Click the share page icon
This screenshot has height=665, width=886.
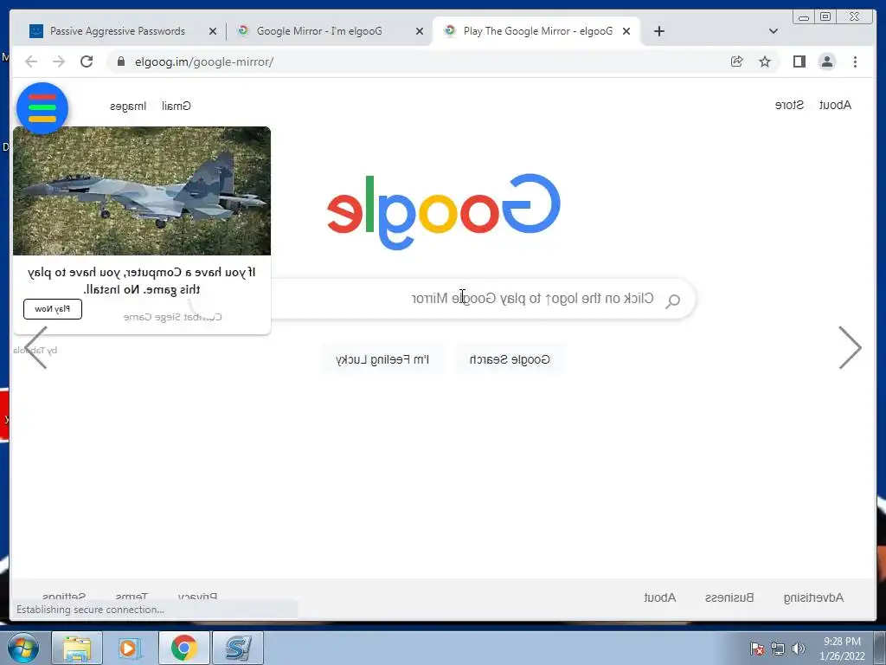[737, 61]
